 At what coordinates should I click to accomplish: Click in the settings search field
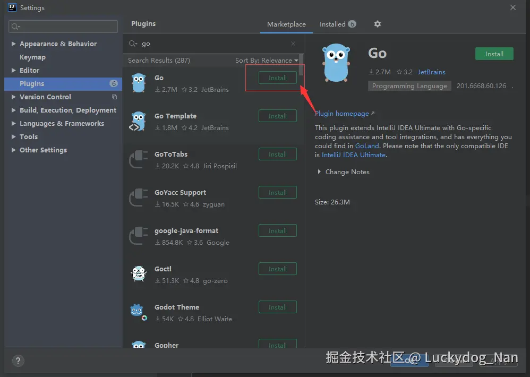[63, 27]
